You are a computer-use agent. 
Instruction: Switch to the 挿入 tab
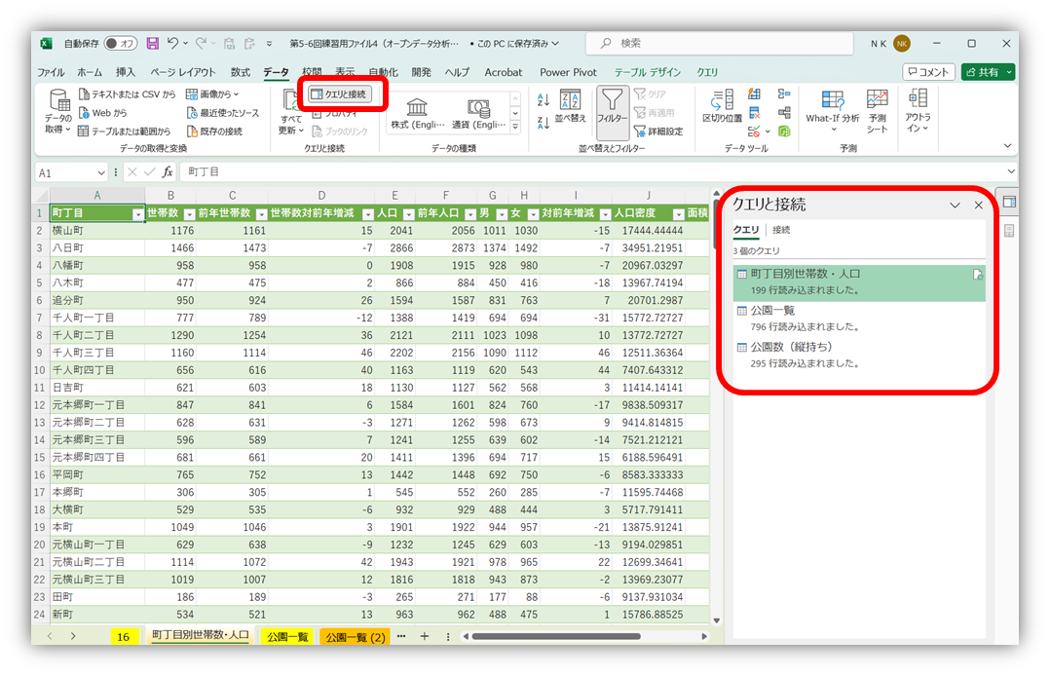pos(125,72)
